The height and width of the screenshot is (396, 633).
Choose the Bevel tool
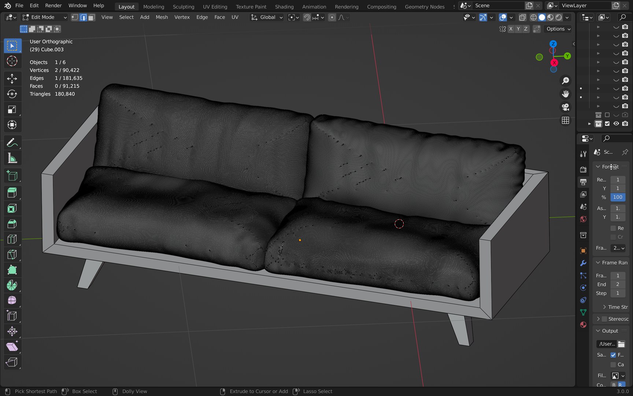click(x=12, y=224)
